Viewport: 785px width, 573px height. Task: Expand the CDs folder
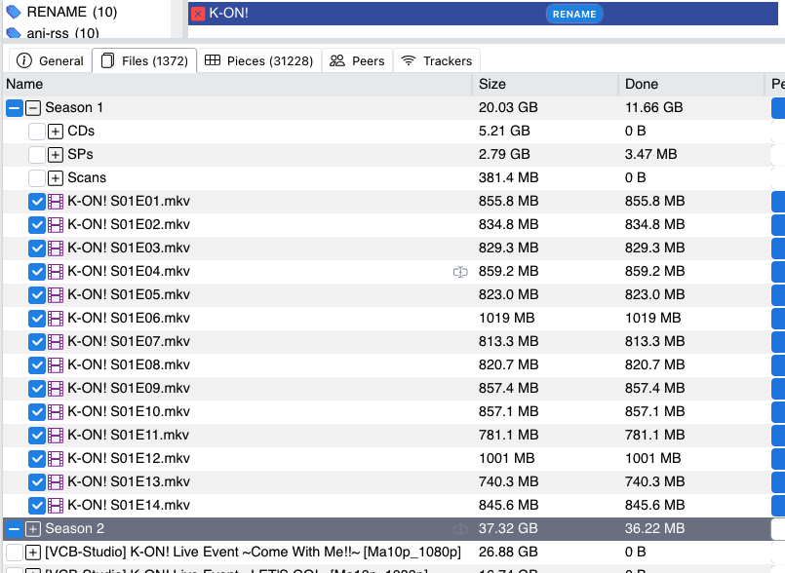pyautogui.click(x=56, y=132)
